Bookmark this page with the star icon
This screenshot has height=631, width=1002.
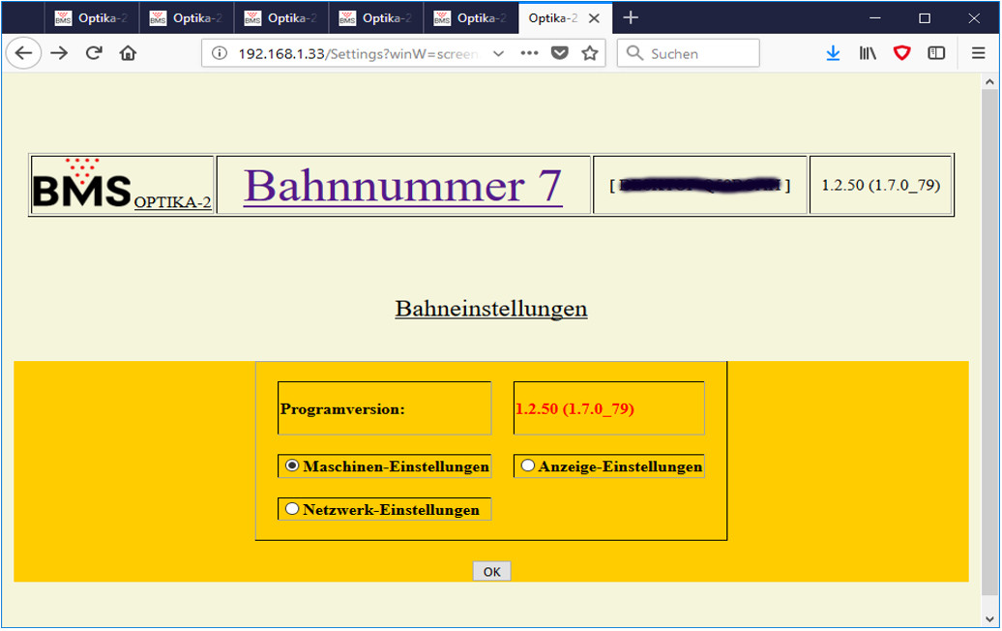[590, 53]
